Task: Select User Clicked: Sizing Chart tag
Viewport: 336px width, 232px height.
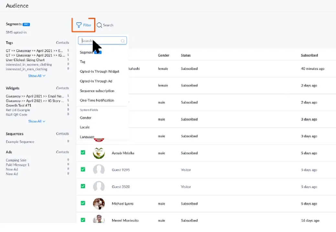Action: click(25, 60)
